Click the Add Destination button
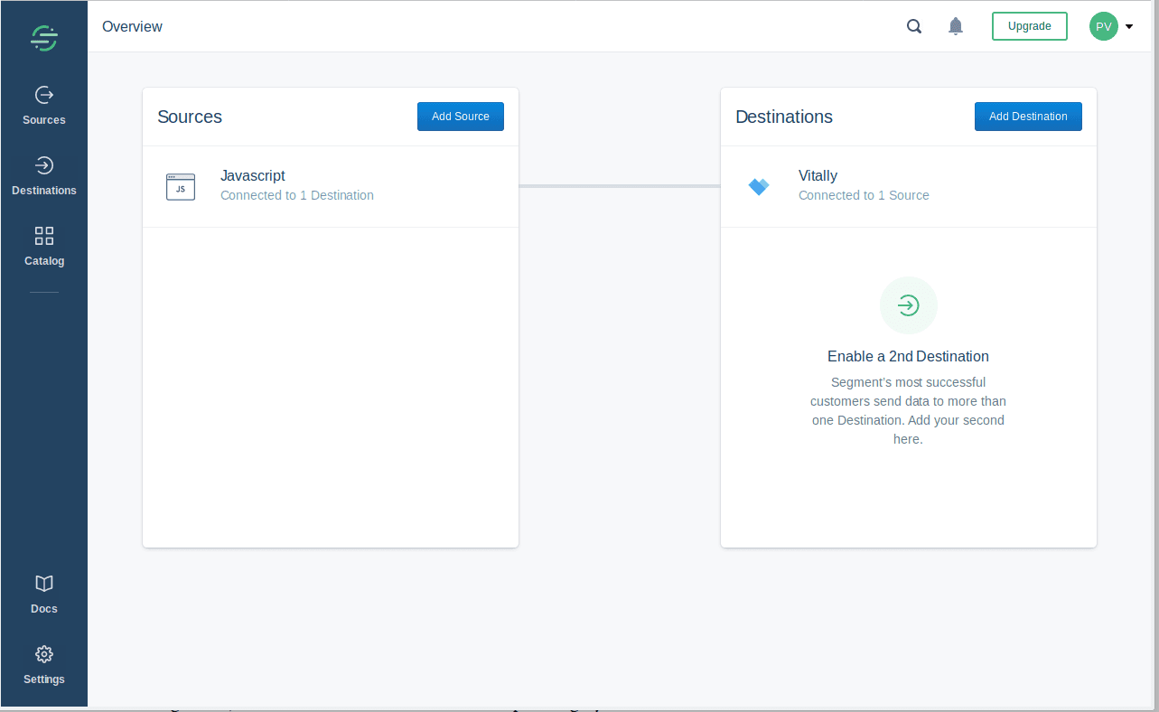 1028,116
